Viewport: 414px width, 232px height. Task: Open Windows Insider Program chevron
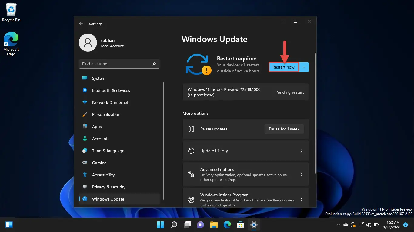(302, 200)
